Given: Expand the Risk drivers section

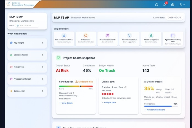Looking at the screenshot, I should pyautogui.click(x=27, y=67).
